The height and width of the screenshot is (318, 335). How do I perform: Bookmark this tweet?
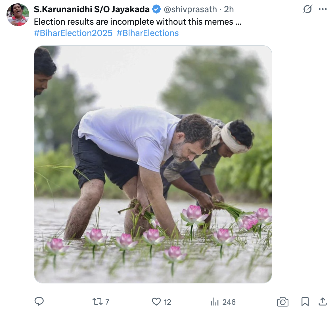pyautogui.click(x=305, y=302)
